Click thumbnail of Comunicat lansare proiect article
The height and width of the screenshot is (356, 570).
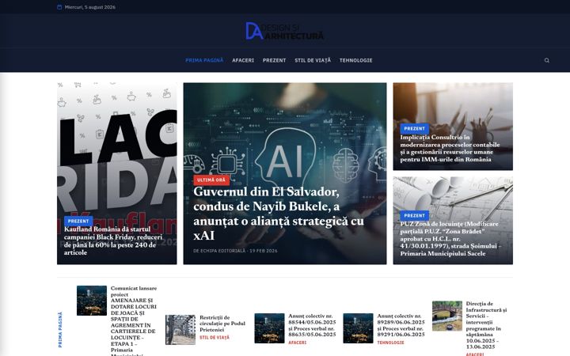(x=92, y=301)
